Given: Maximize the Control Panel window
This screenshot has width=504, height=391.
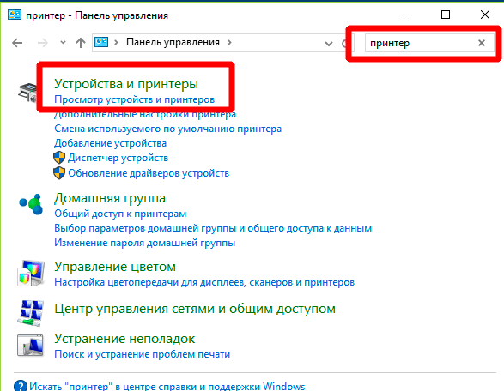Looking at the screenshot, I should click(446, 15).
